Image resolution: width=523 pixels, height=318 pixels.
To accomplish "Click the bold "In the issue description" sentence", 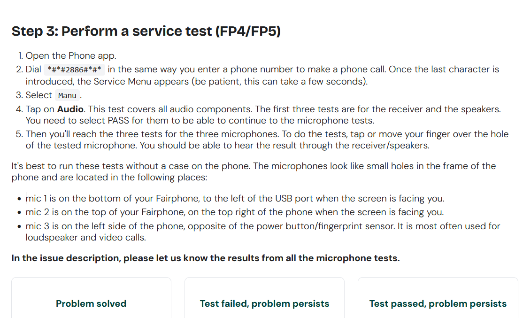I will point(206,258).
